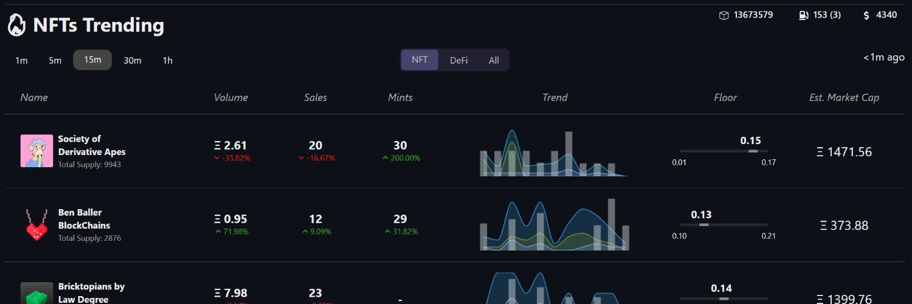Open the Ben Baller BlockChains heart image
The height and width of the screenshot is (304, 912).
[x=36, y=225]
